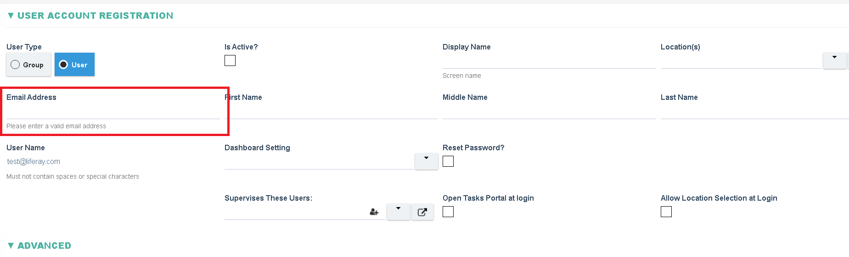Enable the Reset Password? checkbox
This screenshot has width=849, height=257.
coord(448,161)
